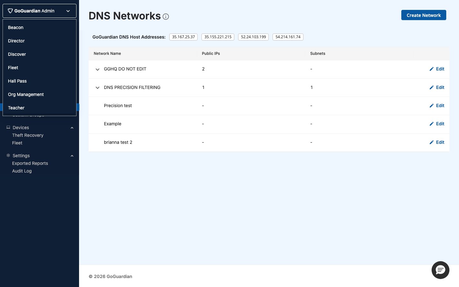This screenshot has height=287, width=459.
Task: Select Discover from product menu
Action: pyautogui.click(x=40, y=54)
